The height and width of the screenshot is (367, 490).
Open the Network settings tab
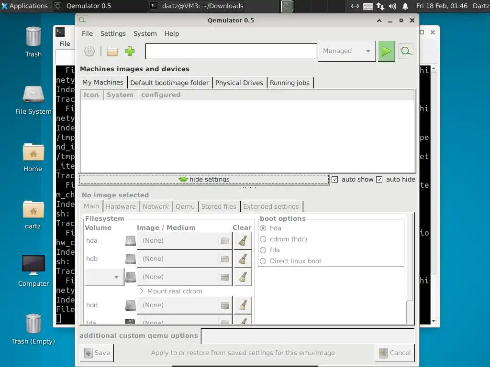pos(156,206)
